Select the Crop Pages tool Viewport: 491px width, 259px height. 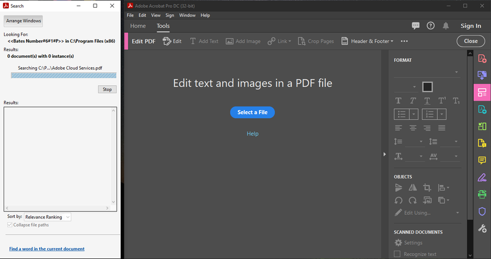[315, 41]
